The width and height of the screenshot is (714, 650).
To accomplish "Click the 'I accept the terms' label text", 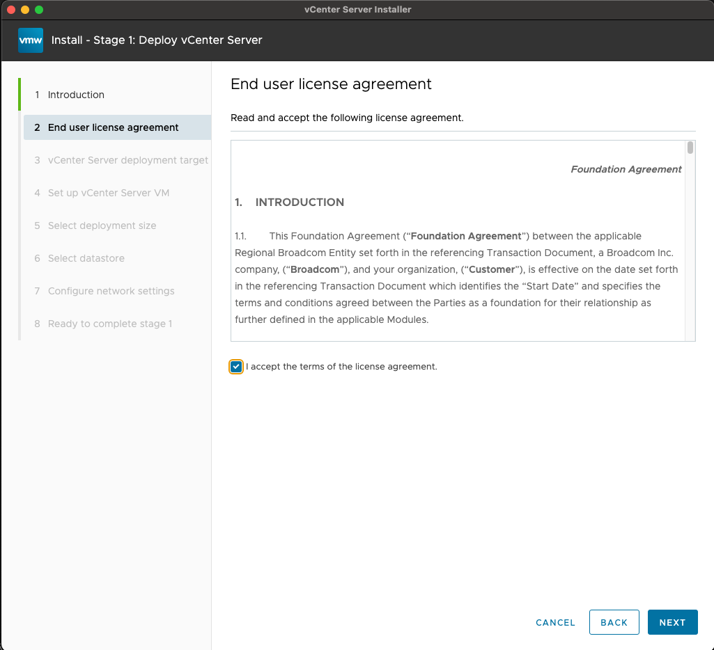I will (x=341, y=367).
